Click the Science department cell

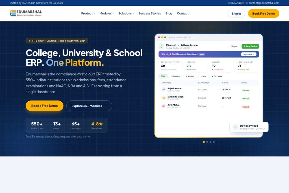[202, 98]
